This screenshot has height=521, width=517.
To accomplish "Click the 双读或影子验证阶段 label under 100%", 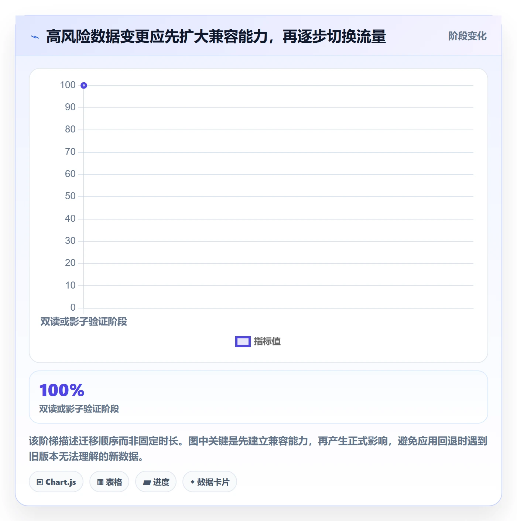I will (x=79, y=409).
